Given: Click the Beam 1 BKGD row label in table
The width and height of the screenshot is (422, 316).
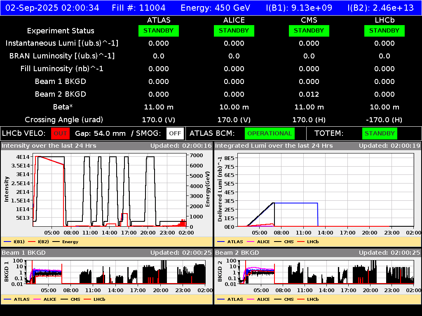Looking at the screenshot, I should pos(61,81).
